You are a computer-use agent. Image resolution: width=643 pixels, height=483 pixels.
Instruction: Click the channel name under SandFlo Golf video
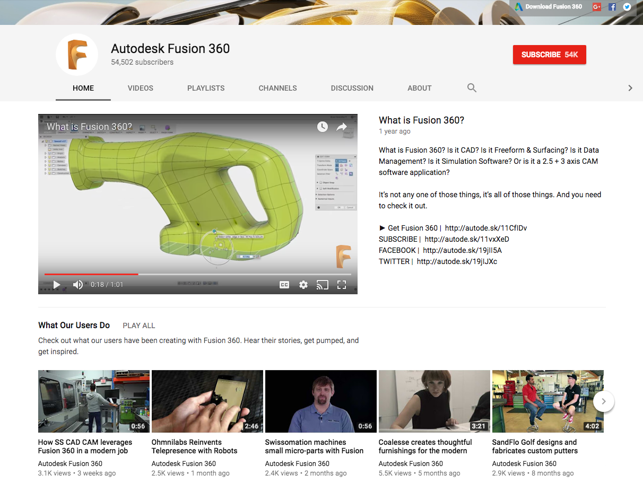[x=525, y=463]
